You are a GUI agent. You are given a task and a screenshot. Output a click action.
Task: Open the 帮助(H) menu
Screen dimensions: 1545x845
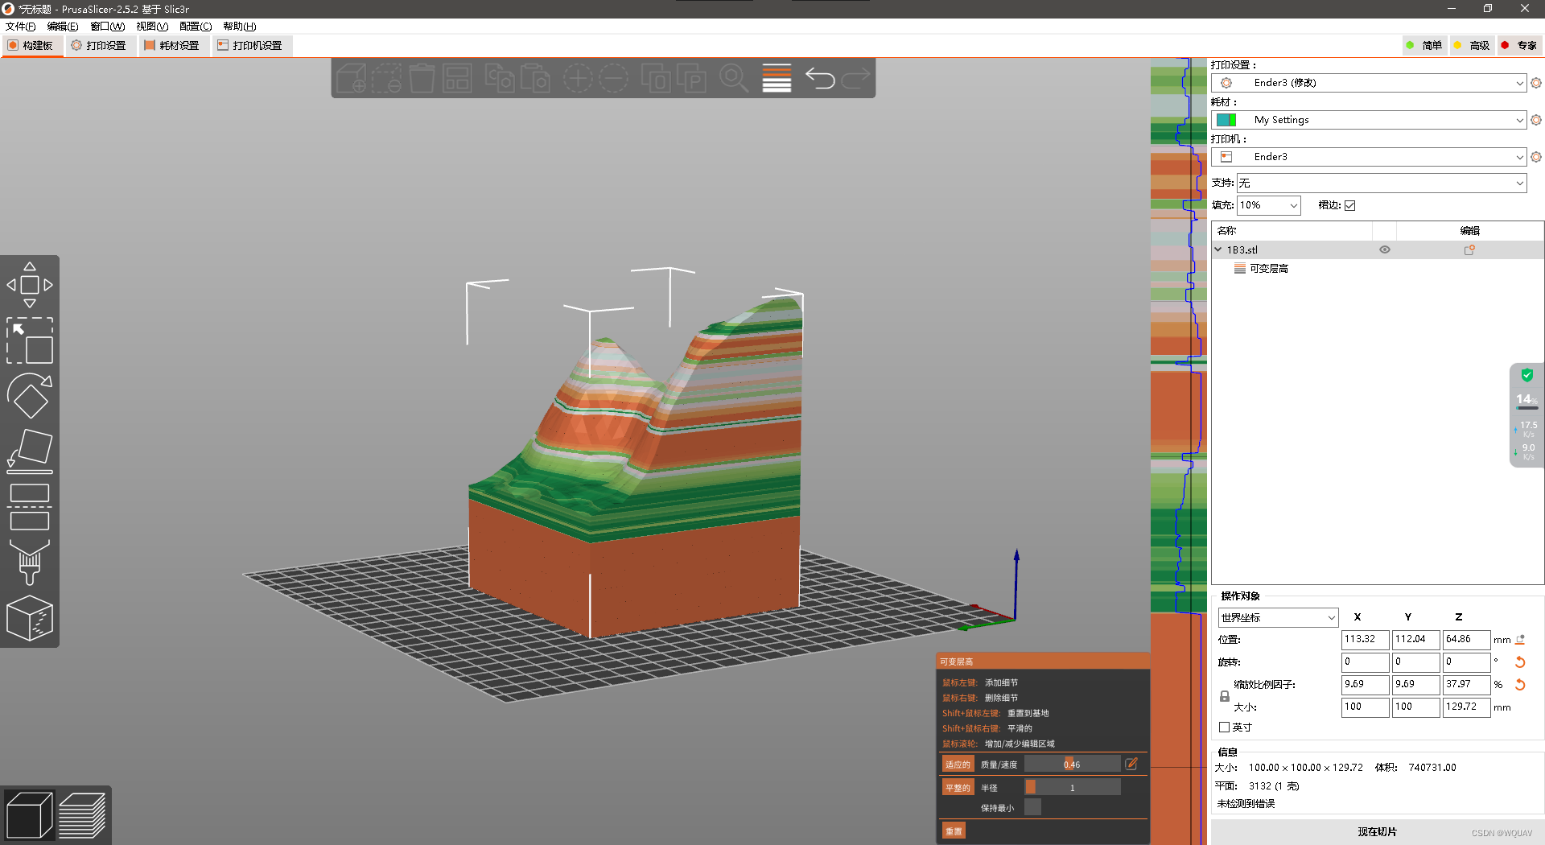pyautogui.click(x=240, y=27)
